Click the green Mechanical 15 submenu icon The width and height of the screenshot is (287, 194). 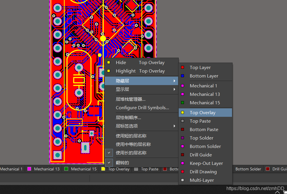pos(183,103)
